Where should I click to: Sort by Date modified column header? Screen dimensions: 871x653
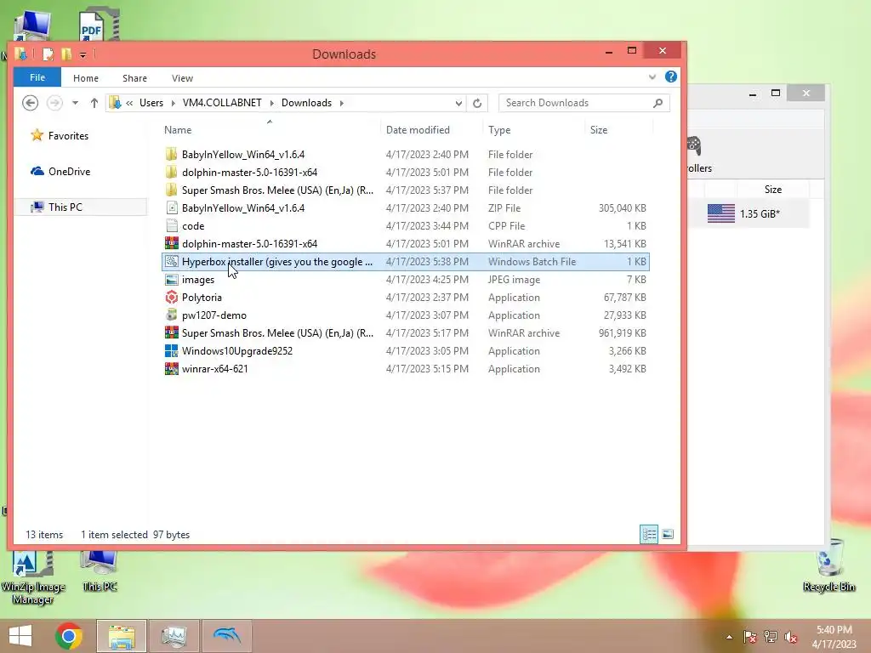418,130
